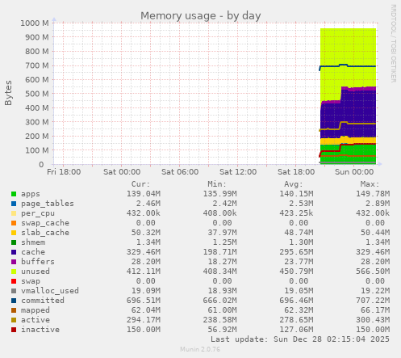Click the 'shmem' legend label
This screenshot has width=401, height=358.
(33, 242)
